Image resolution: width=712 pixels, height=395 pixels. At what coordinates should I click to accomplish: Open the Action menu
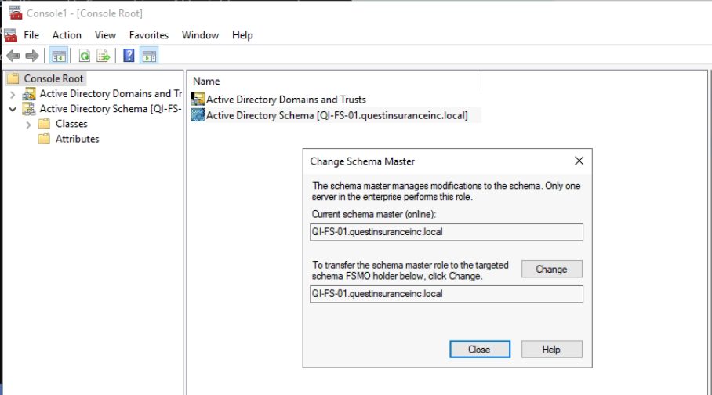tap(67, 35)
